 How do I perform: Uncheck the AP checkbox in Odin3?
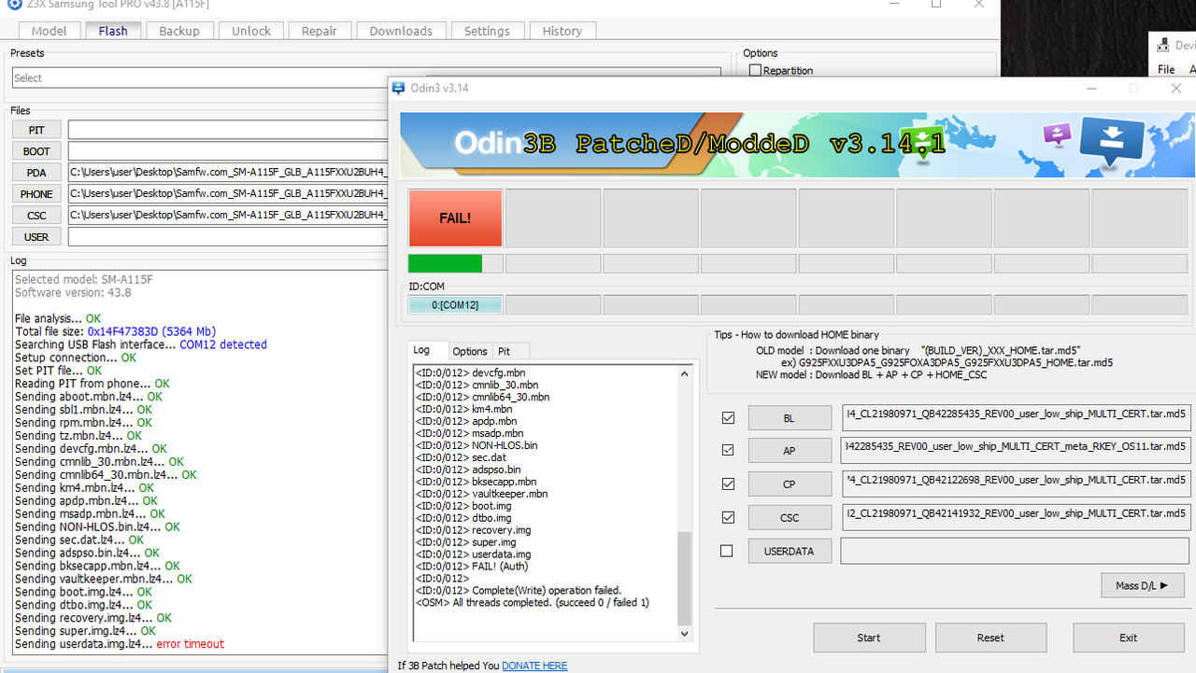pyautogui.click(x=728, y=450)
